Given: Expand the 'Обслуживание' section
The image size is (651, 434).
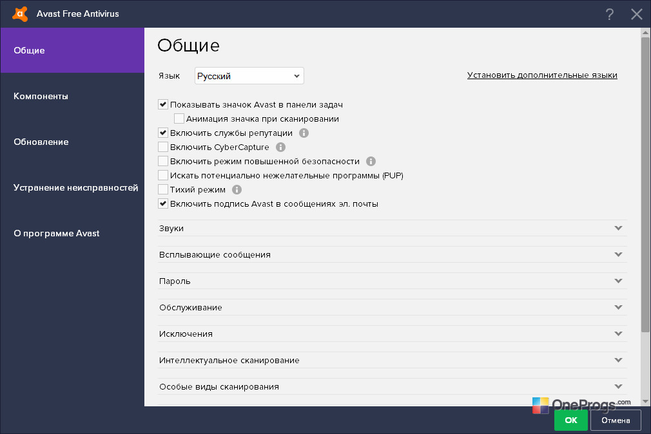Looking at the screenshot, I should click(392, 307).
